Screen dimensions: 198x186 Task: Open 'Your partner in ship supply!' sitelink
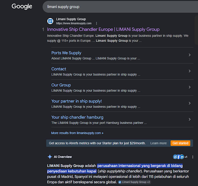click(77, 101)
